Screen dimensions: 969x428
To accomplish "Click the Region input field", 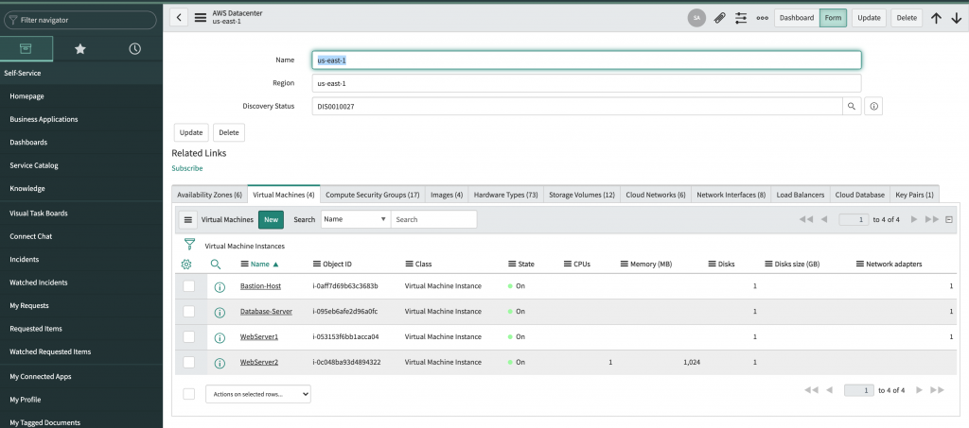I will pyautogui.click(x=587, y=83).
